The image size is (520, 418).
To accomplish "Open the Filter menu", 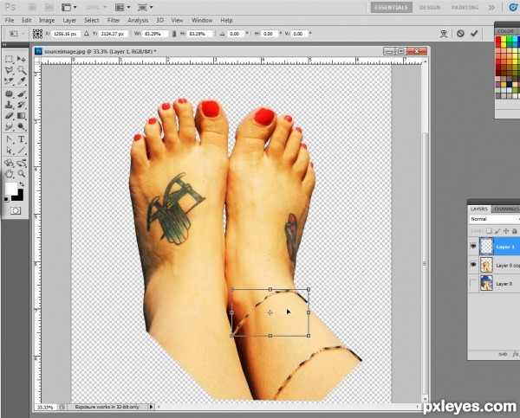I will (114, 20).
